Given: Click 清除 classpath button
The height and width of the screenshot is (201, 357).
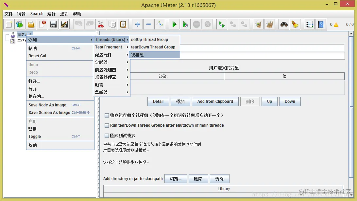Looking at the screenshot, I should (x=219, y=179).
